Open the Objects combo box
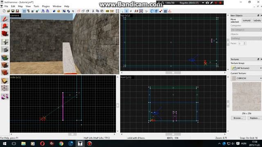262x147 pixels. click(246, 38)
